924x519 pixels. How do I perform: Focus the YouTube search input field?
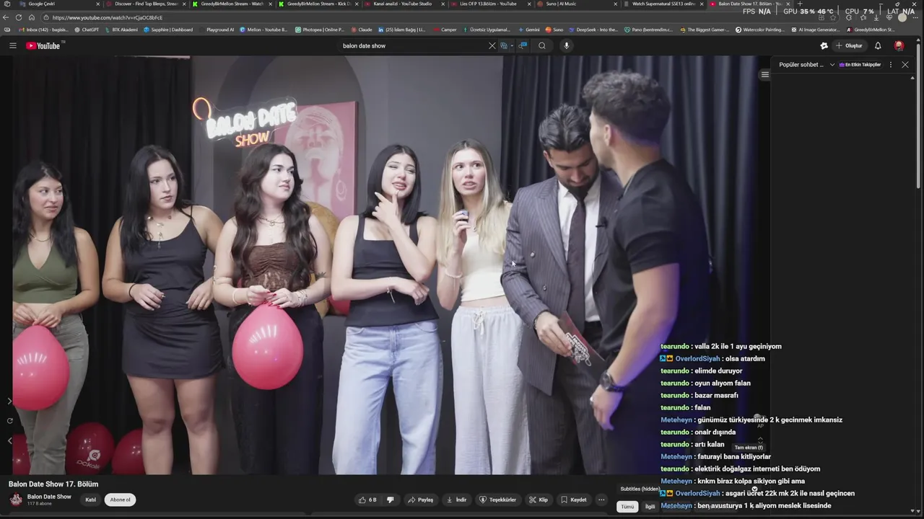[411, 45]
